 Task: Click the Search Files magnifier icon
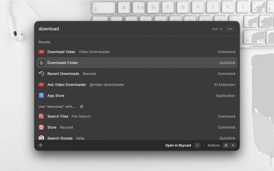(x=41, y=116)
